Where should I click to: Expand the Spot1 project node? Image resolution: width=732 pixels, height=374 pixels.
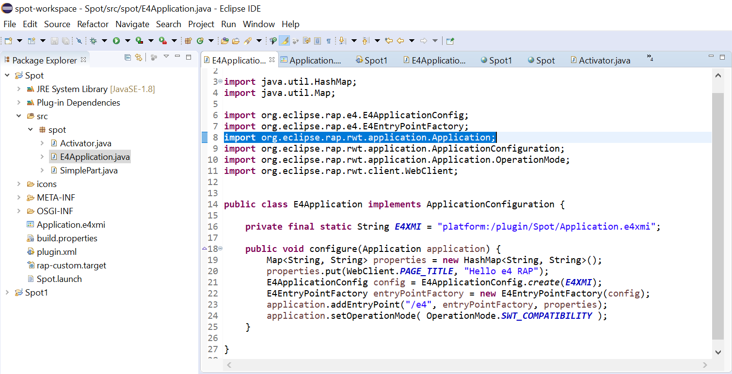coord(7,293)
